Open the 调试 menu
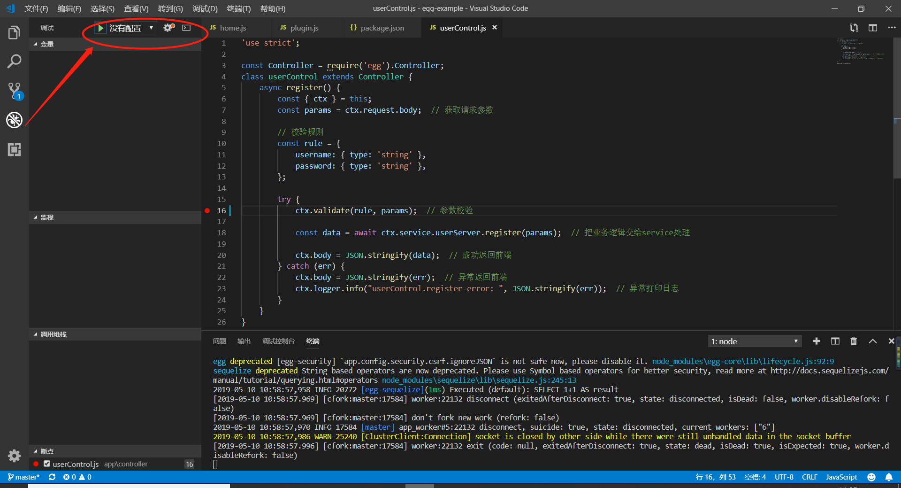901x488 pixels. coord(205,8)
